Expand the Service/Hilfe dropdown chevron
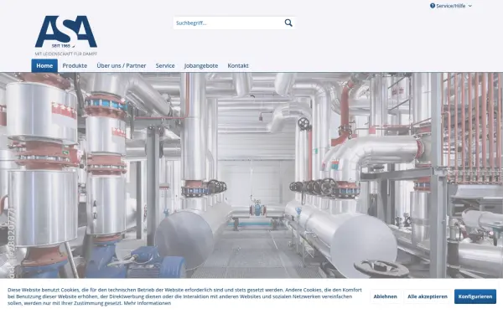 [x=470, y=6]
